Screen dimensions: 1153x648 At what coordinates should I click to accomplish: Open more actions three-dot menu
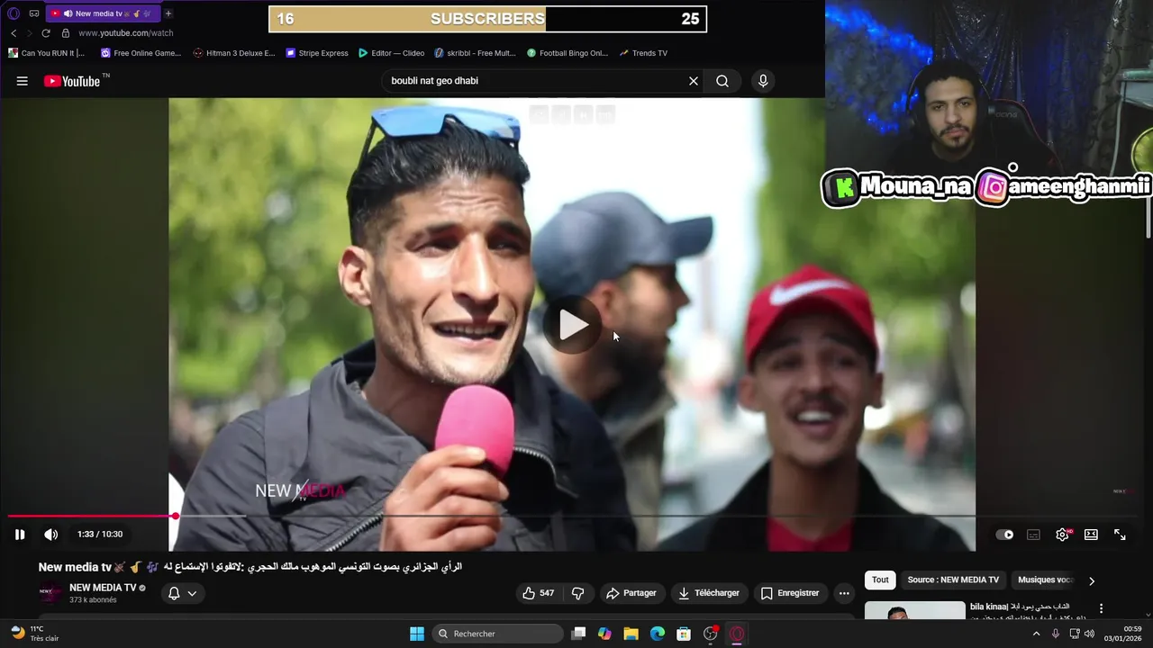[844, 593]
